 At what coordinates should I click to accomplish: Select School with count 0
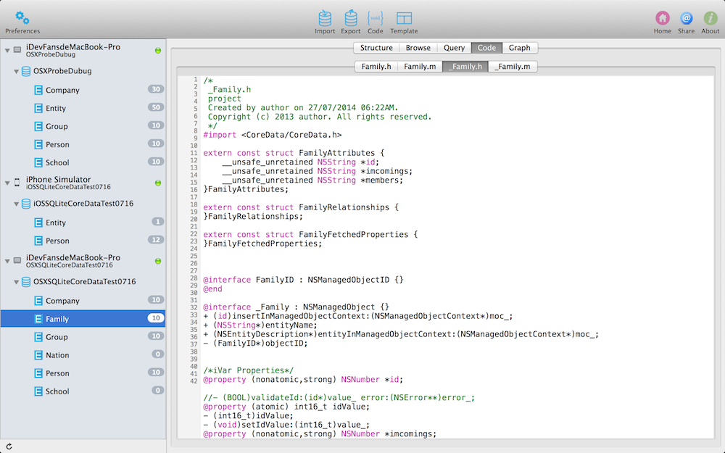[x=83, y=391]
